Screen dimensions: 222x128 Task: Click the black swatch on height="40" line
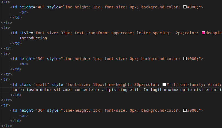[185, 7]
